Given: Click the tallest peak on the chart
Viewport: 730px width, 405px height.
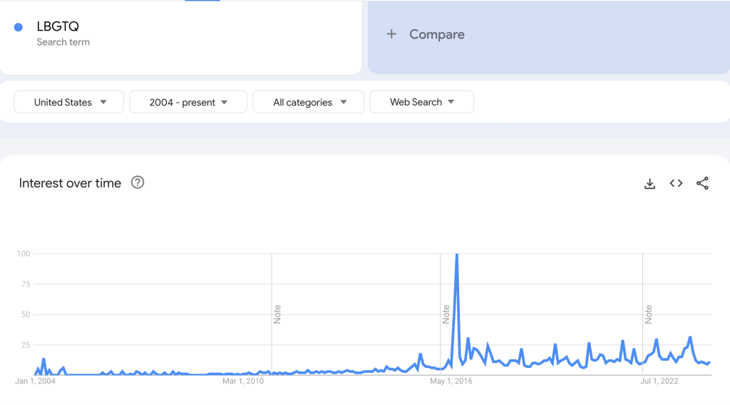Looking at the screenshot, I should [456, 255].
